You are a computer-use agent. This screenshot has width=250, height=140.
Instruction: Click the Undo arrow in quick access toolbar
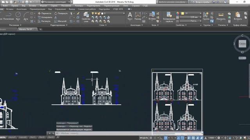click(x=31, y=2)
